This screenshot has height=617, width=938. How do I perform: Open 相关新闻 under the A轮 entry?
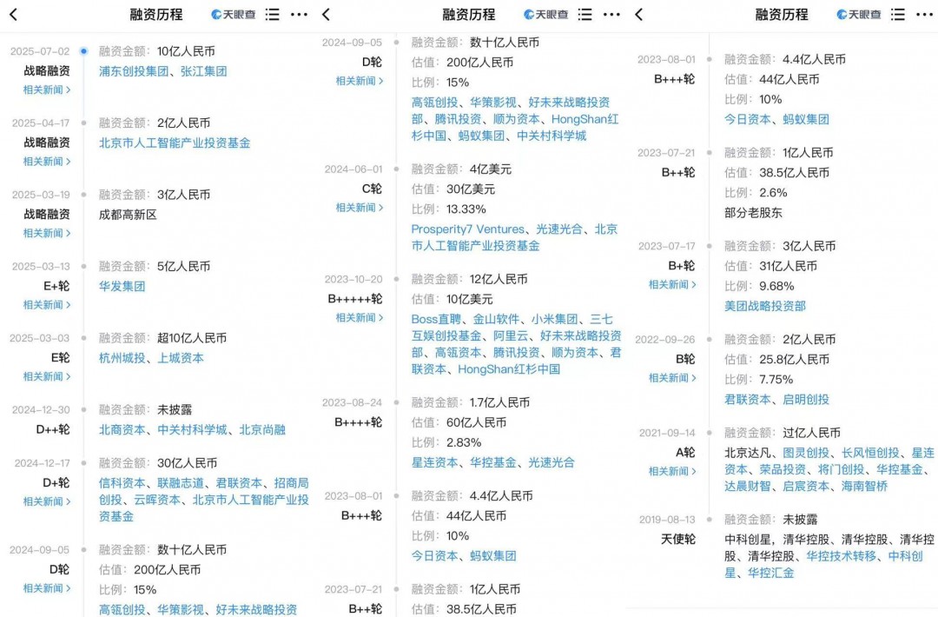(x=672, y=472)
